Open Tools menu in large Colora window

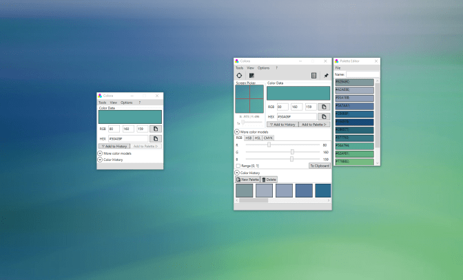tap(239, 68)
